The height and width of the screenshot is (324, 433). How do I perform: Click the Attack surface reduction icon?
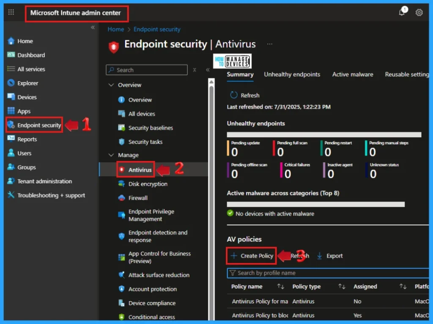click(121, 275)
